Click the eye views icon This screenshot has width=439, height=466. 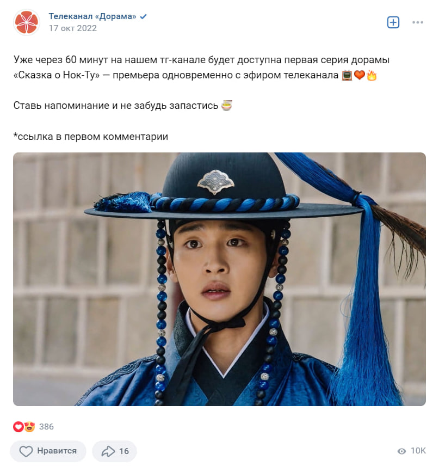pyautogui.click(x=401, y=451)
